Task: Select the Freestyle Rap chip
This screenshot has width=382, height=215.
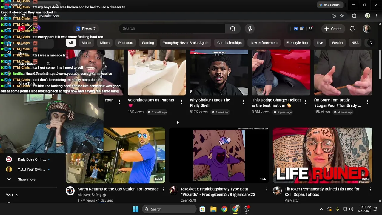Action: (x=297, y=43)
